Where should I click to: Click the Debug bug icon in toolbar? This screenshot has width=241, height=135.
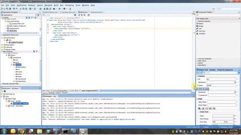[64, 9]
